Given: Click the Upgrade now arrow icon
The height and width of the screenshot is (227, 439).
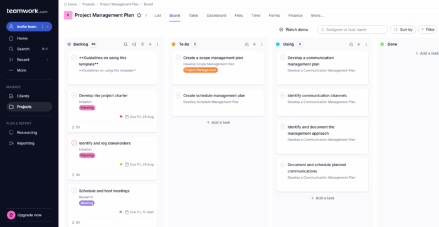Looking at the screenshot, I should tap(11, 215).
